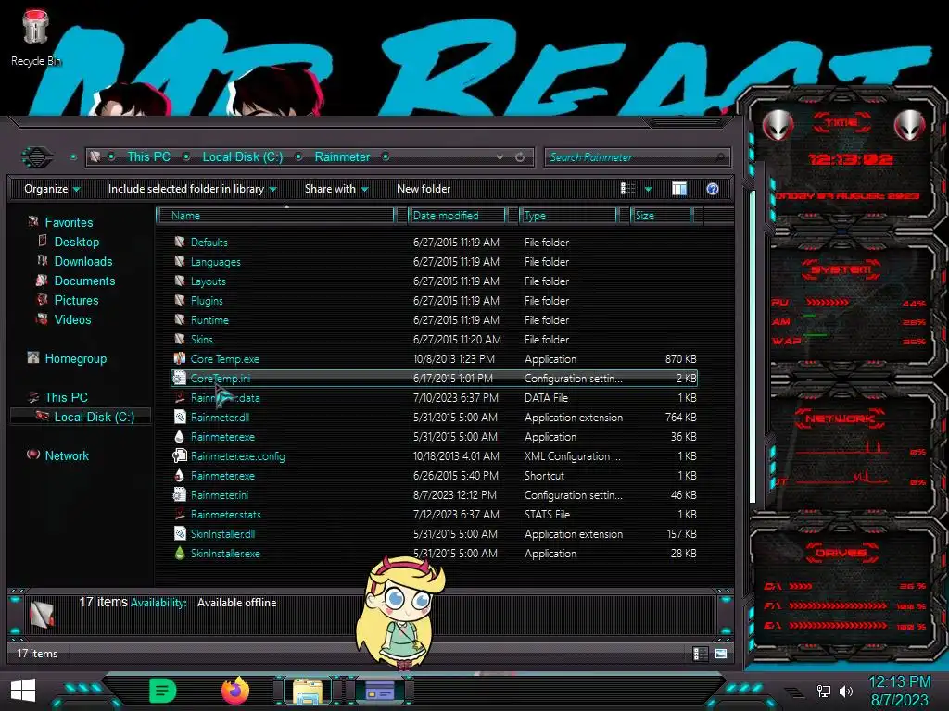Screen dimensions: 949x711
Task: Click the right alien head on TIME widget
Action: 910,125
